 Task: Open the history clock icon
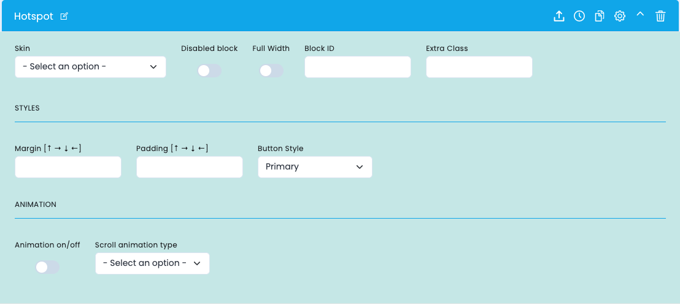[x=579, y=17]
